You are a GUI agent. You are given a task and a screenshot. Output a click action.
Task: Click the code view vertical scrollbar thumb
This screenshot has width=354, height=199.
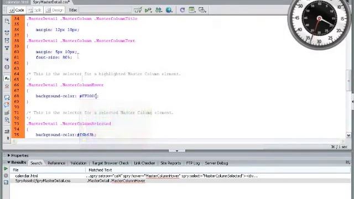pyautogui.click(x=348, y=81)
